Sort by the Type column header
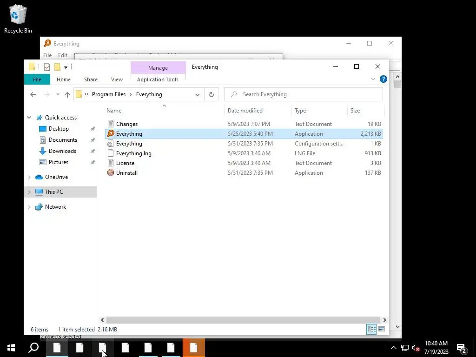 [319, 111]
